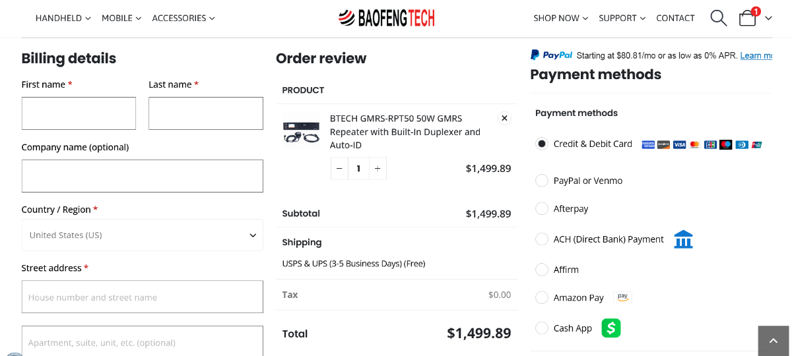The image size is (792, 356).
Task: Click the First name input field
Action: [79, 113]
